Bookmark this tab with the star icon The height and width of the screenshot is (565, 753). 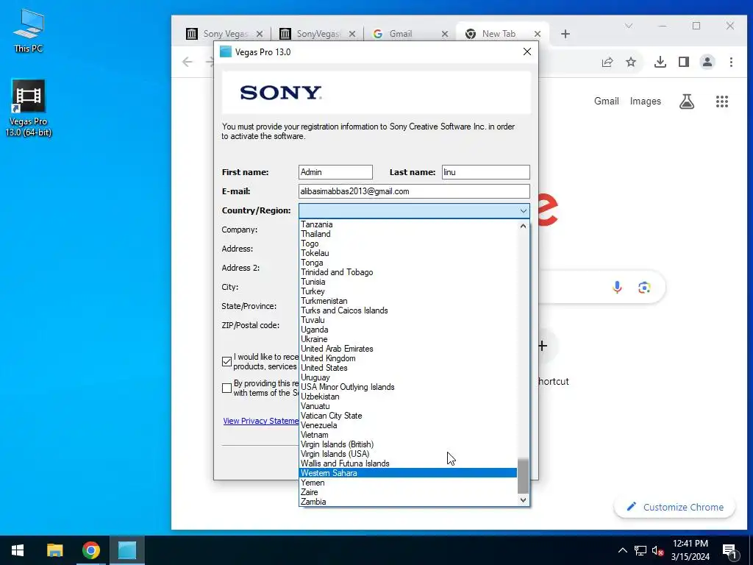point(631,62)
